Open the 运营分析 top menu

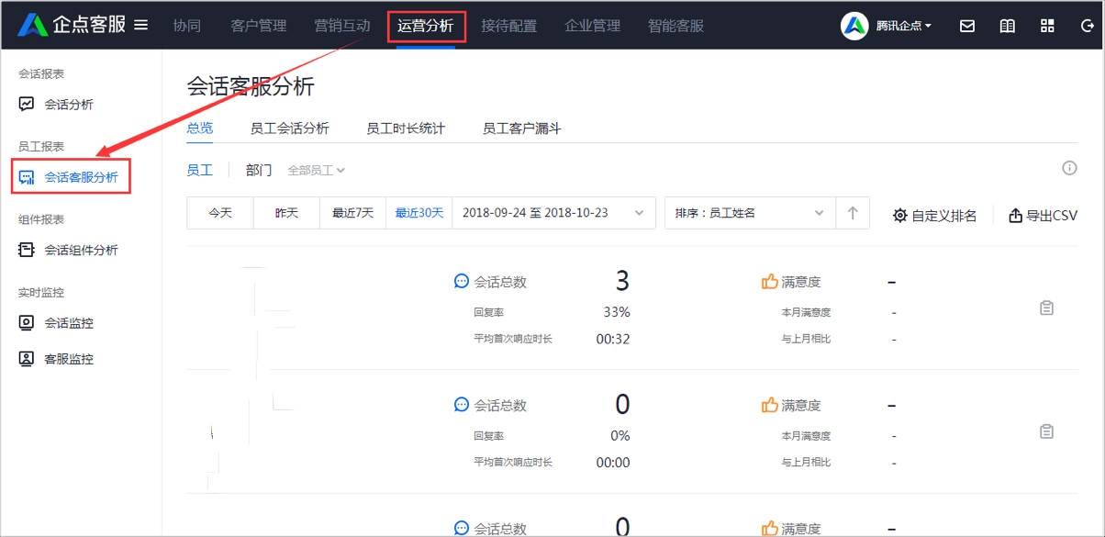[x=426, y=26]
